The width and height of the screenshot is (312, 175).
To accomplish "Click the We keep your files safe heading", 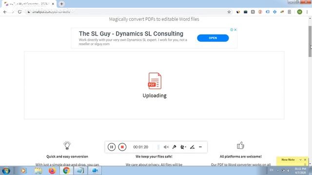I will [154, 157].
